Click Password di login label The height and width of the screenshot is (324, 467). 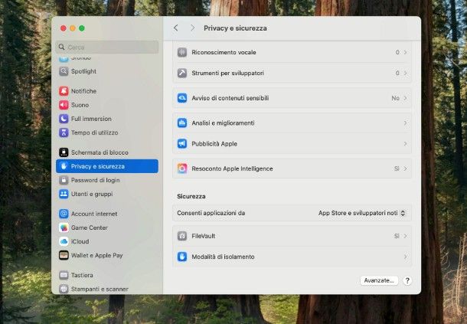pos(95,180)
